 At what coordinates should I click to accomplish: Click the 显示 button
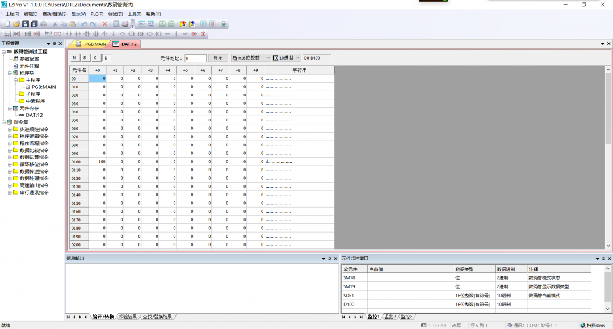pyautogui.click(x=218, y=58)
